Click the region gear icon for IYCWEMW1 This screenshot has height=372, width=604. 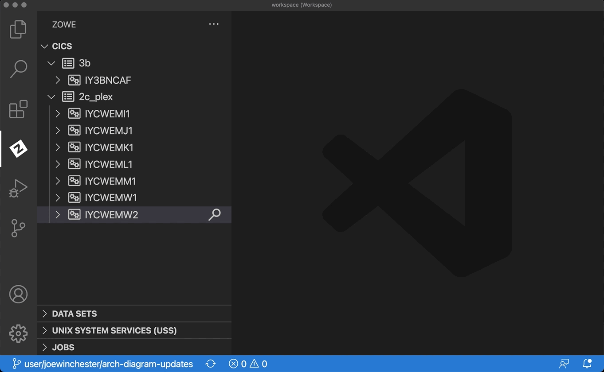point(74,198)
